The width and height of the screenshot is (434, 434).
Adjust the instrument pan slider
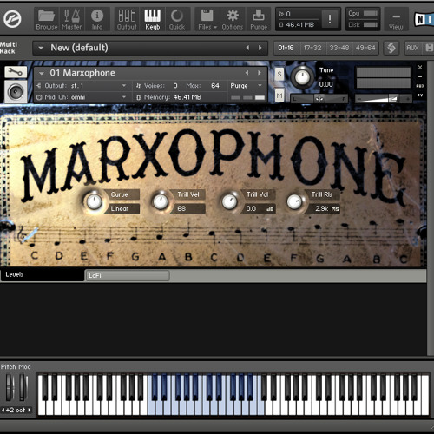tap(319, 99)
